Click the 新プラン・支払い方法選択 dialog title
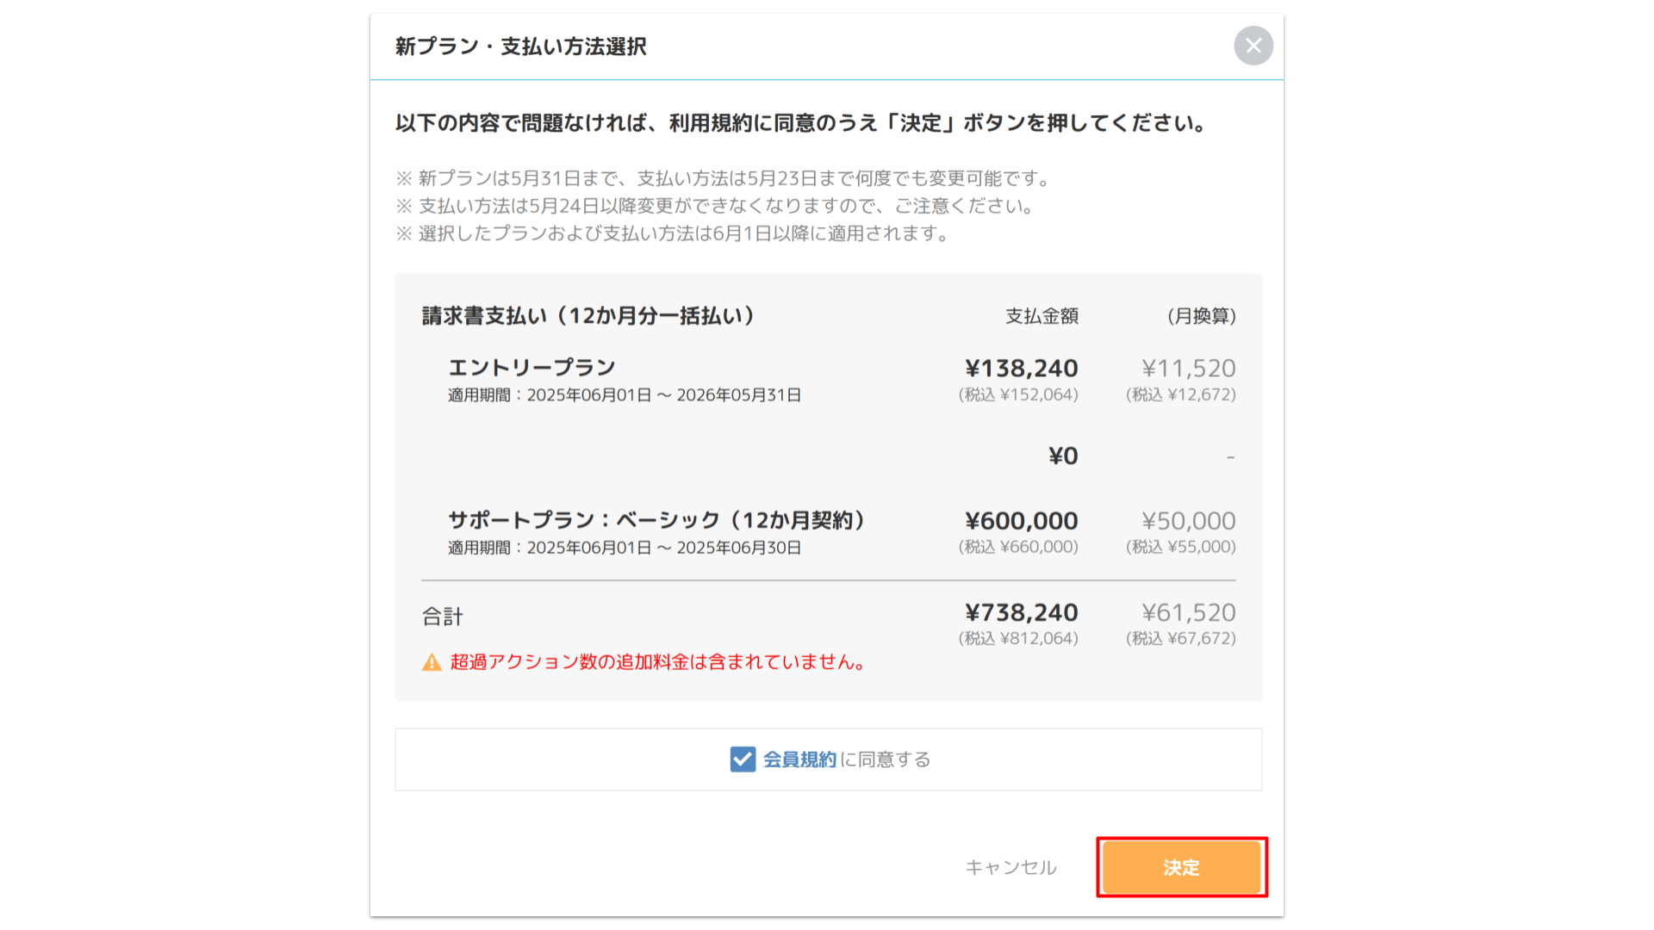This screenshot has height=930, width=1654. (520, 46)
